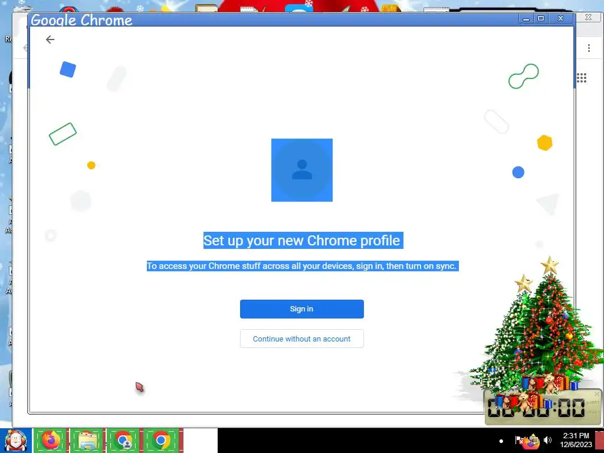The height and width of the screenshot is (453, 604).
Task: Click the Google Chrome title bar text
Action: (81, 20)
